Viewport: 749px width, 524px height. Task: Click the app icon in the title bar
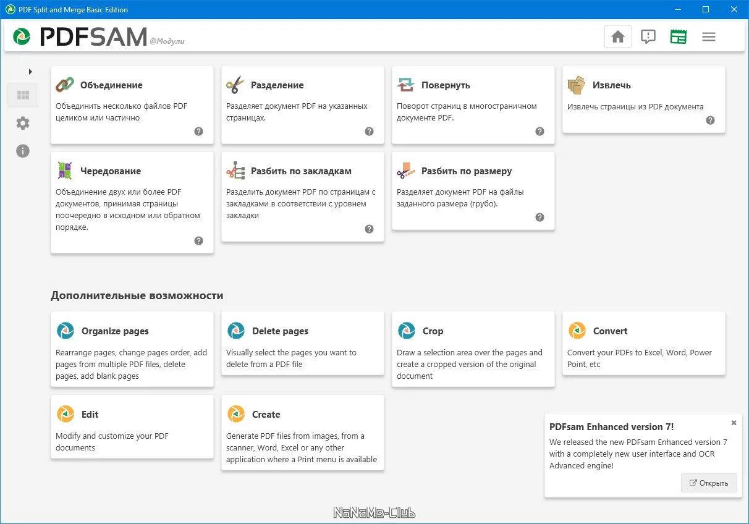(10, 9)
